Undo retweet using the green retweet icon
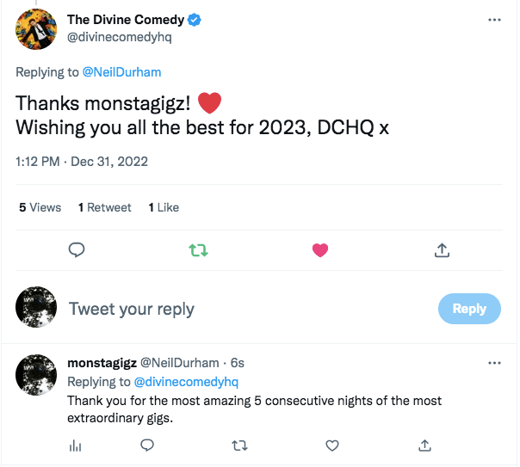Image resolution: width=520 pixels, height=467 pixels. [198, 250]
